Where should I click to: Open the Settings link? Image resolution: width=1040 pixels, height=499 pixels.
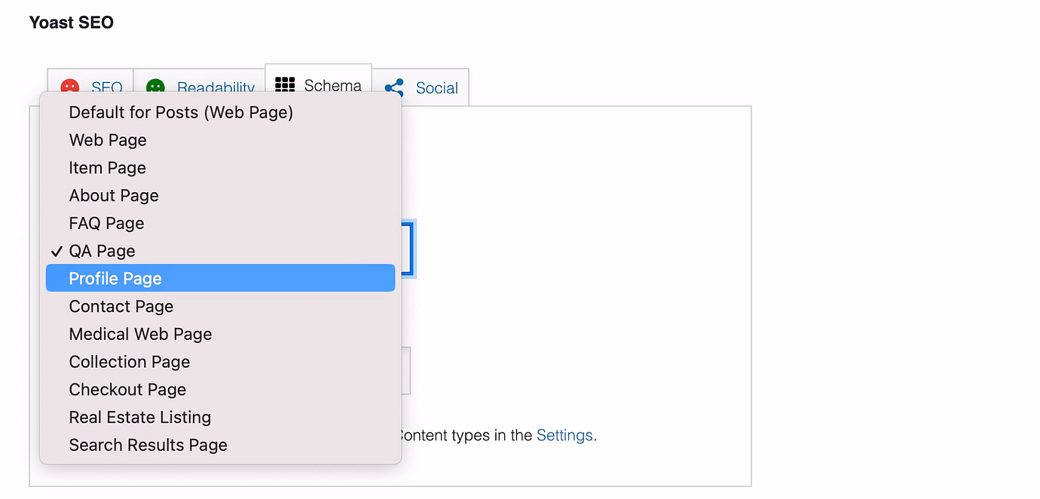(x=564, y=435)
